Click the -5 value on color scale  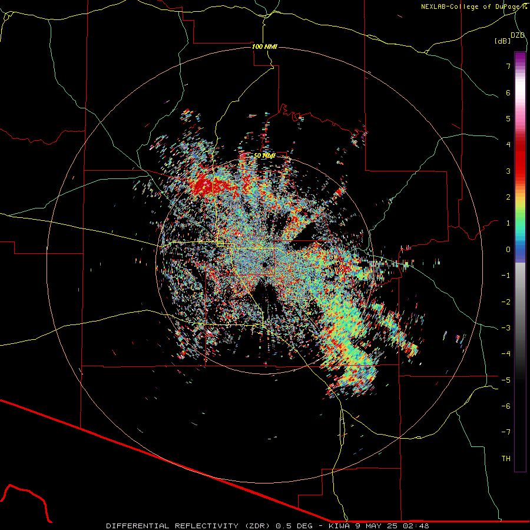pyautogui.click(x=506, y=380)
